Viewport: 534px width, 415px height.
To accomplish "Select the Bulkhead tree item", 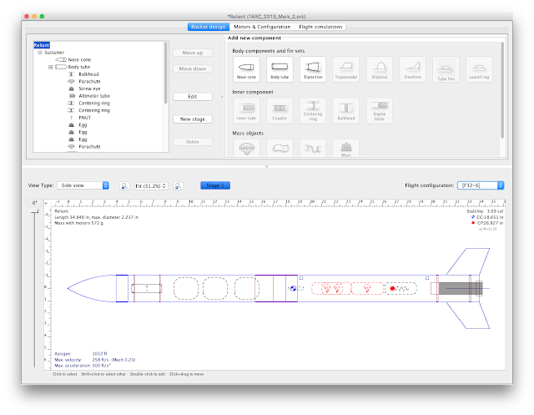I will pos(88,74).
